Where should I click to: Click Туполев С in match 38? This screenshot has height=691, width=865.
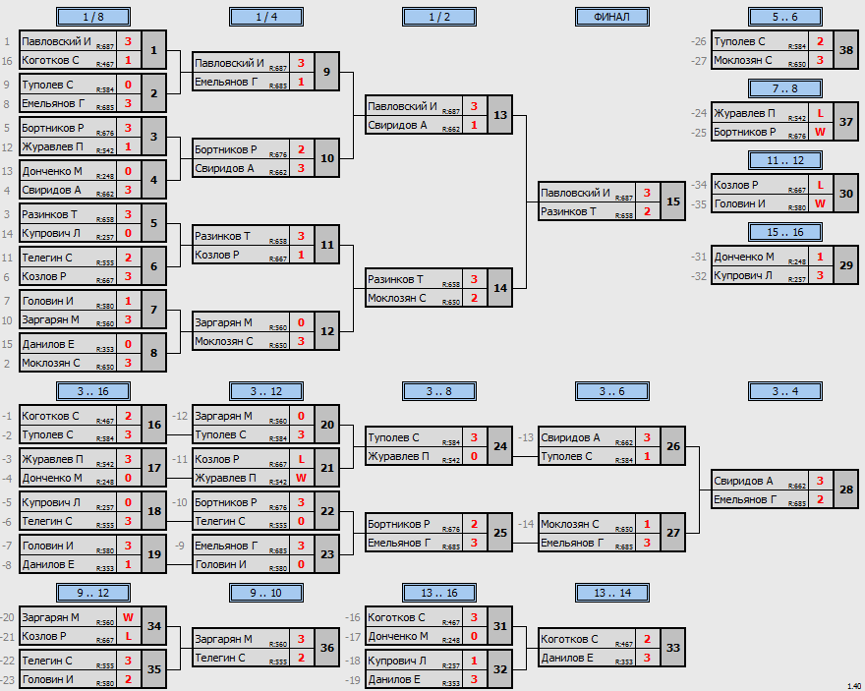click(x=739, y=41)
